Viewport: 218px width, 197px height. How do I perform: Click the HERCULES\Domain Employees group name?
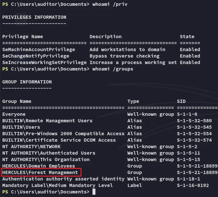click(38, 166)
